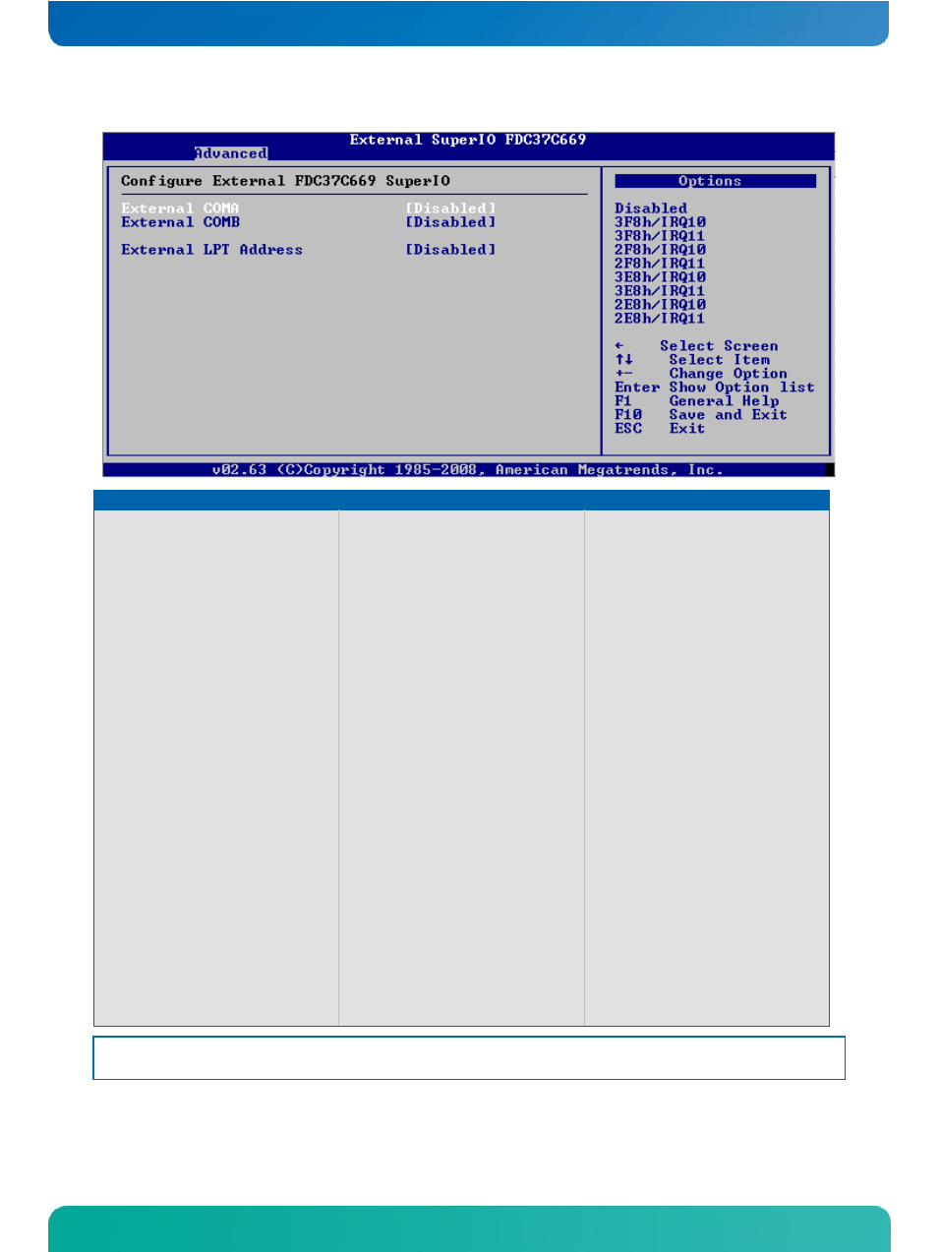
Task: Select the External LPT Address setting
Action: click(x=211, y=250)
